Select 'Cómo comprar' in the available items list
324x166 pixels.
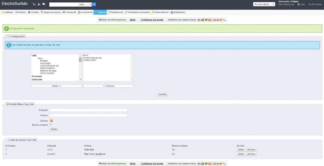pyautogui.click(x=47, y=73)
